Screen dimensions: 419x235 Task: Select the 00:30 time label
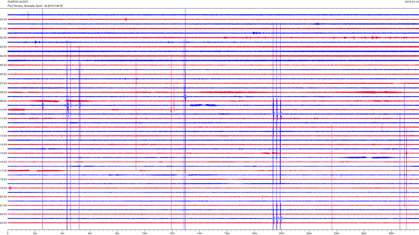(3, 20)
